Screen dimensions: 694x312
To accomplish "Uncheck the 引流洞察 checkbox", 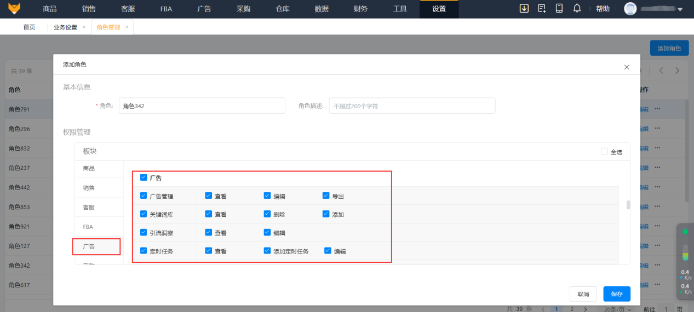I will 144,232.
